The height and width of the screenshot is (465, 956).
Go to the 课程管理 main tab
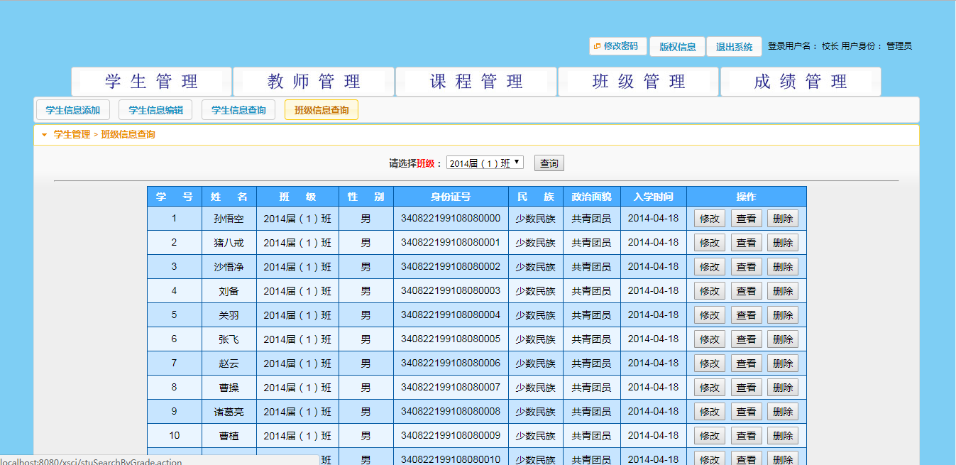(x=476, y=82)
